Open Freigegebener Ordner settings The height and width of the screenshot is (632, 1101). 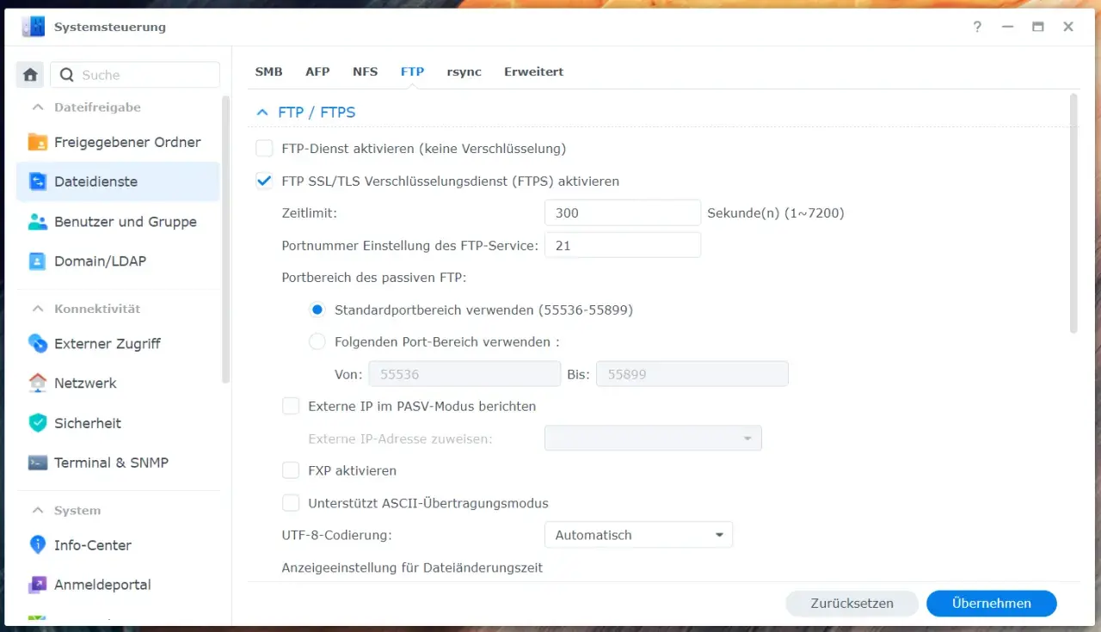tap(118, 142)
